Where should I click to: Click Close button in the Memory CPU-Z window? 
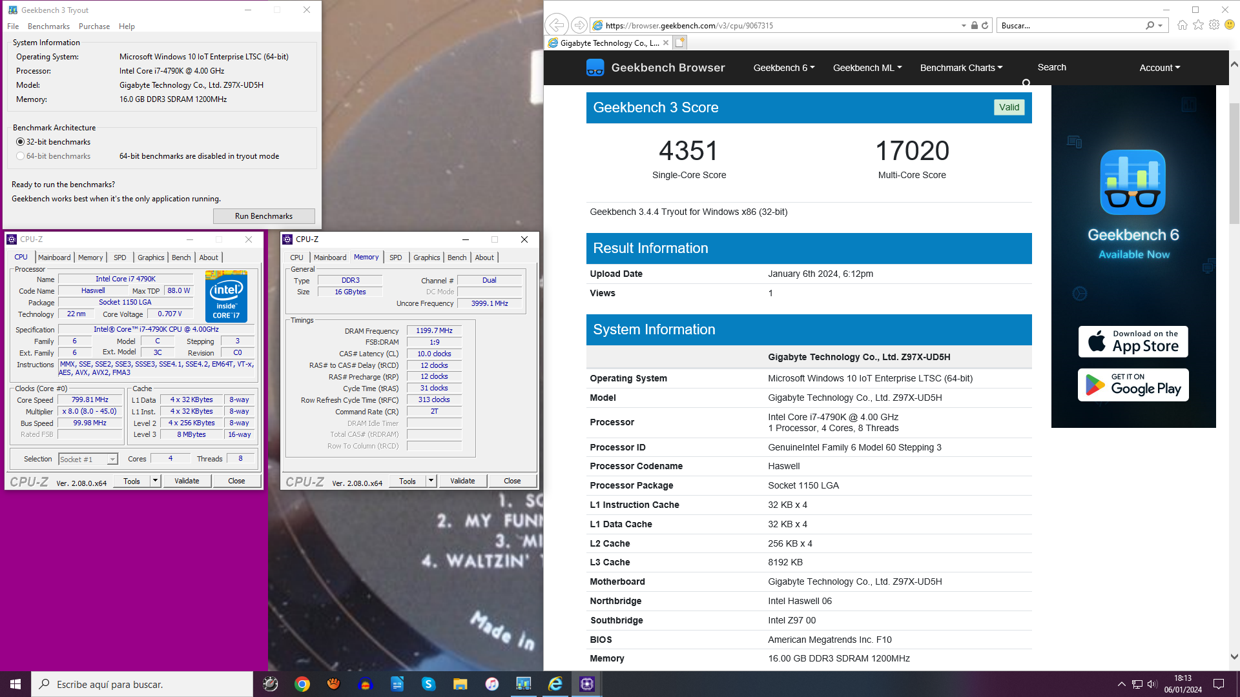[x=512, y=481]
